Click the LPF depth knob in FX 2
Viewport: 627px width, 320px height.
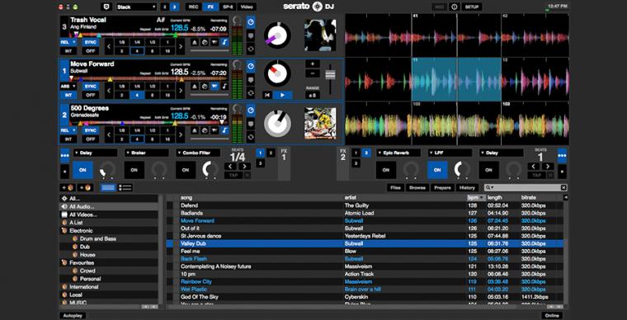click(x=462, y=169)
